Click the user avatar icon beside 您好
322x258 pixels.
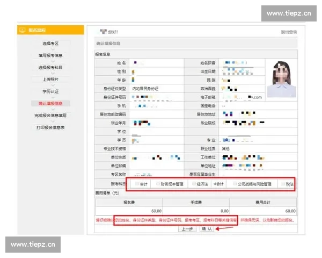click(103, 32)
